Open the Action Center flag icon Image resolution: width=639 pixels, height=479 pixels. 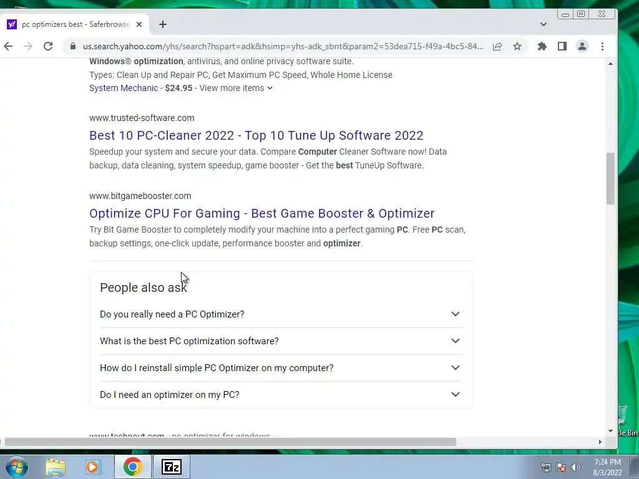pos(561,467)
